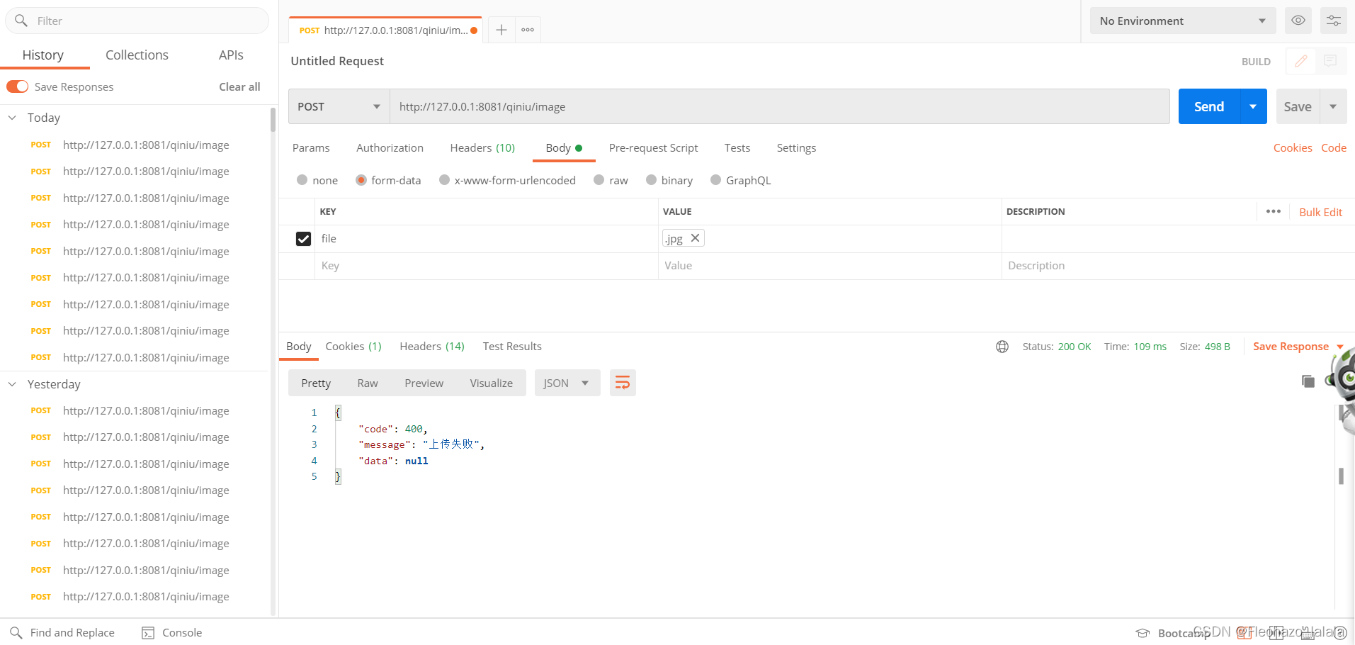Open the Test Results tab
1355x645 pixels.
pyautogui.click(x=512, y=346)
